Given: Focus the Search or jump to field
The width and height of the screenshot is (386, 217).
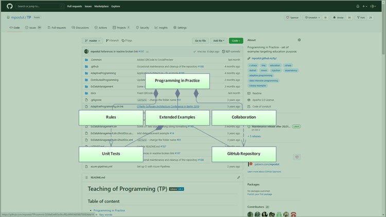Looking at the screenshot, I should 40,6.
